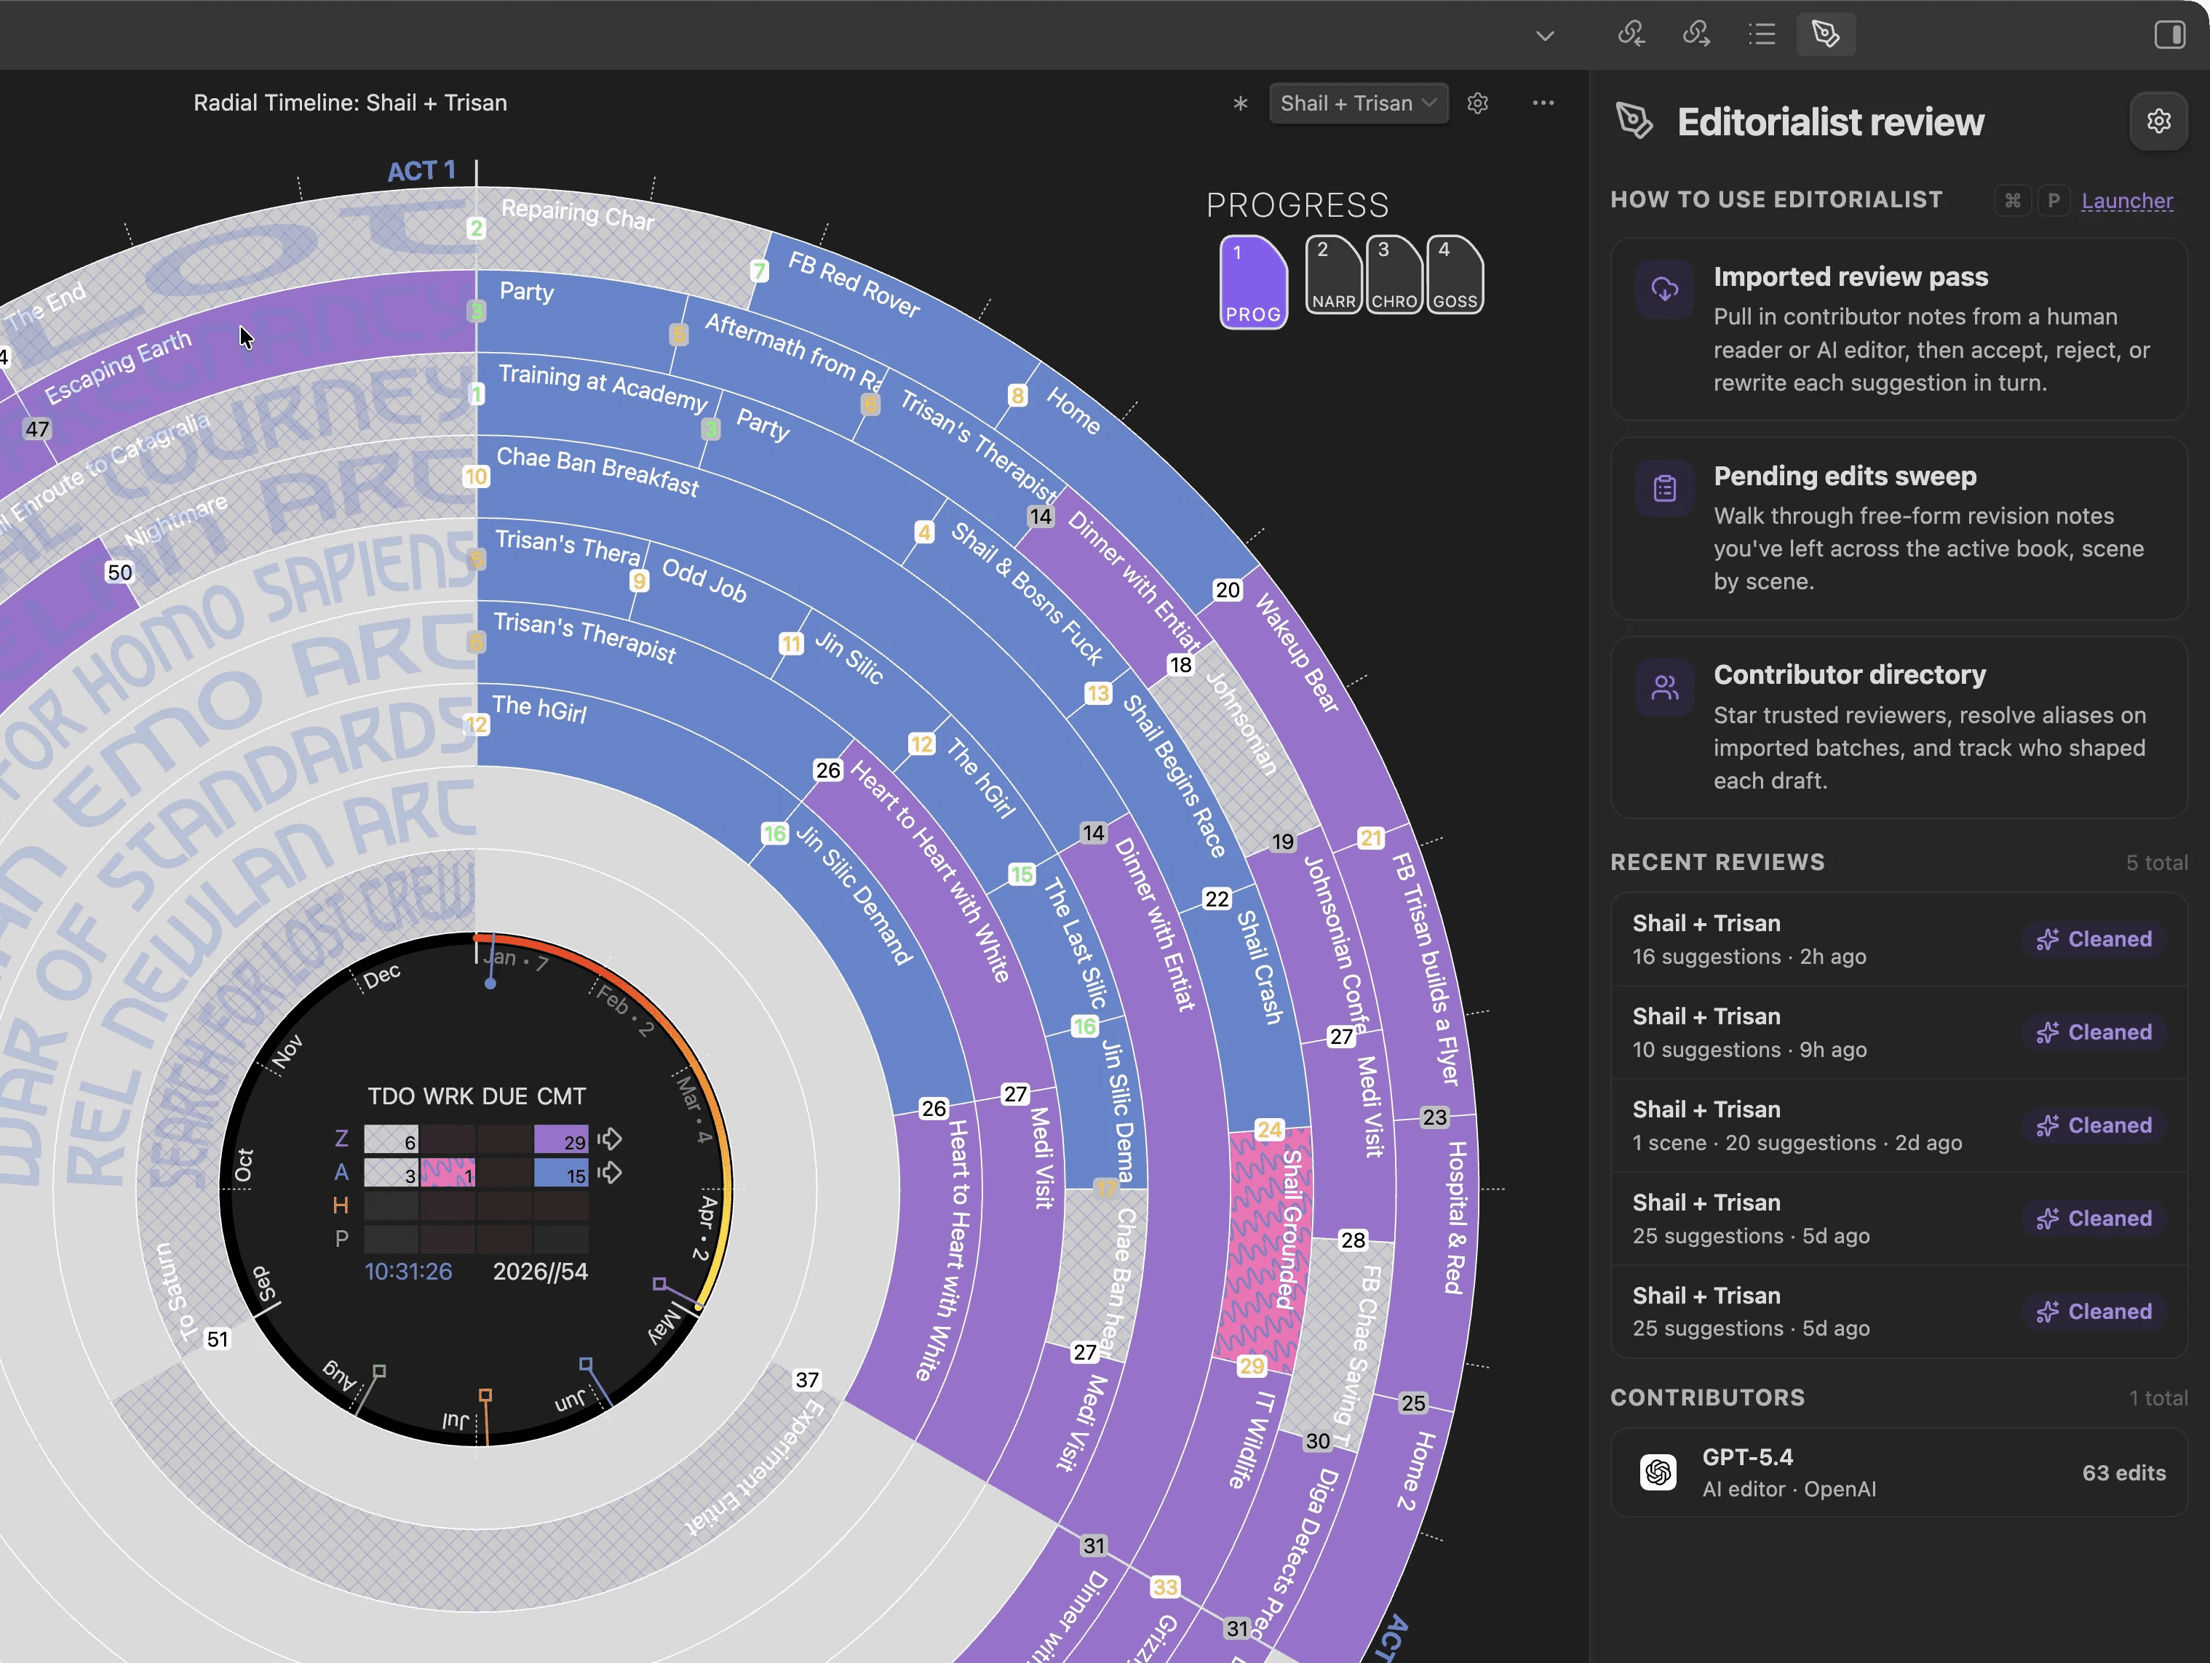This screenshot has width=2210, height=1663.
Task: Click the ACT 1 label
Action: point(421,171)
